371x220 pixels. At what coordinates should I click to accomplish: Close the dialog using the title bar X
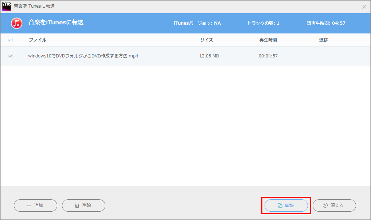point(364,7)
